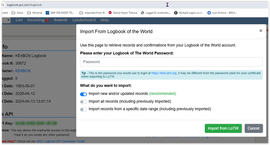270x145 pixels.
Task: Click the blurred API key value
Action: tap(36, 123)
